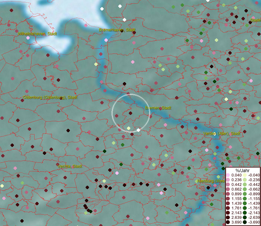Viewport: 261px width, 226px height.
Task: Click the white marker on the selection circle edge
Action: coord(138,130)
